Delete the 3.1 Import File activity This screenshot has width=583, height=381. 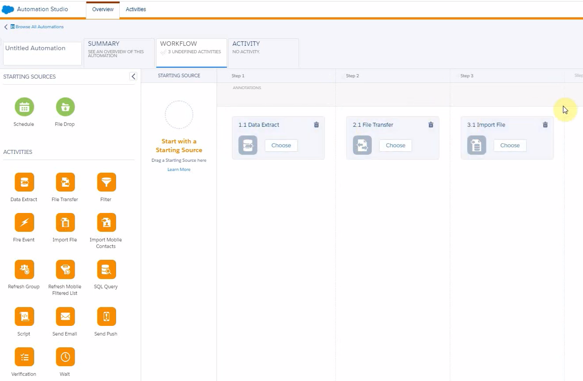point(545,125)
